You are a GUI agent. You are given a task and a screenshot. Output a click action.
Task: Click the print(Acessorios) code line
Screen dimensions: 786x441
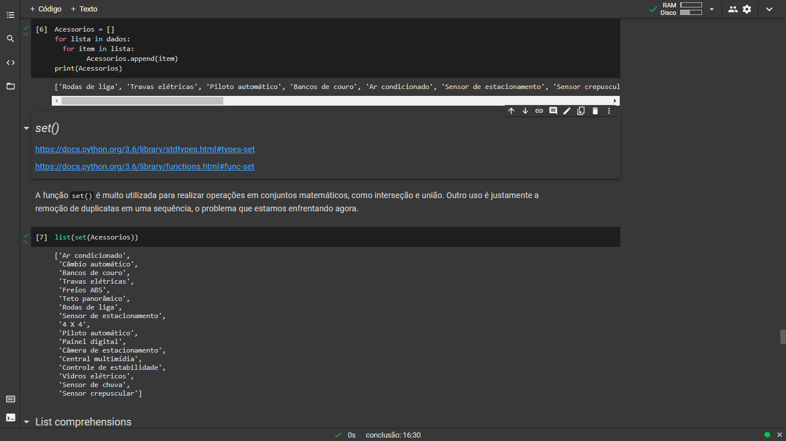pyautogui.click(x=89, y=68)
